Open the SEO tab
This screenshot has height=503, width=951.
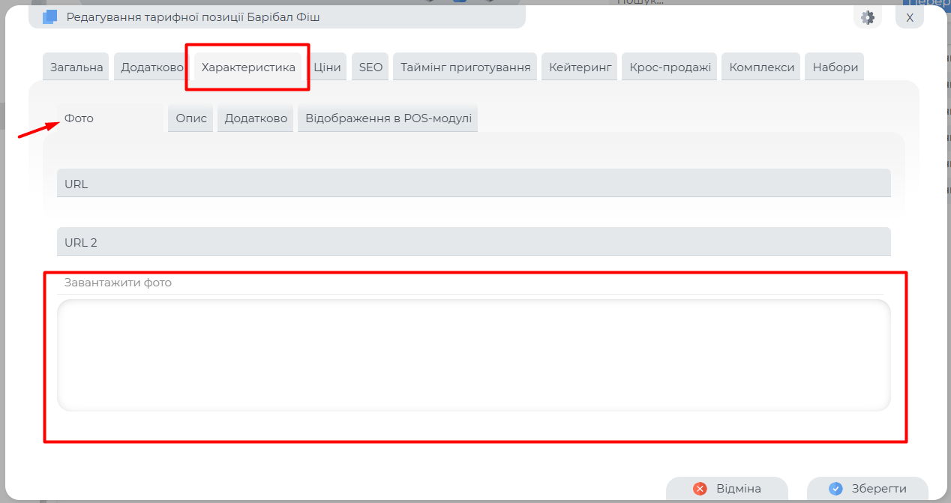370,67
